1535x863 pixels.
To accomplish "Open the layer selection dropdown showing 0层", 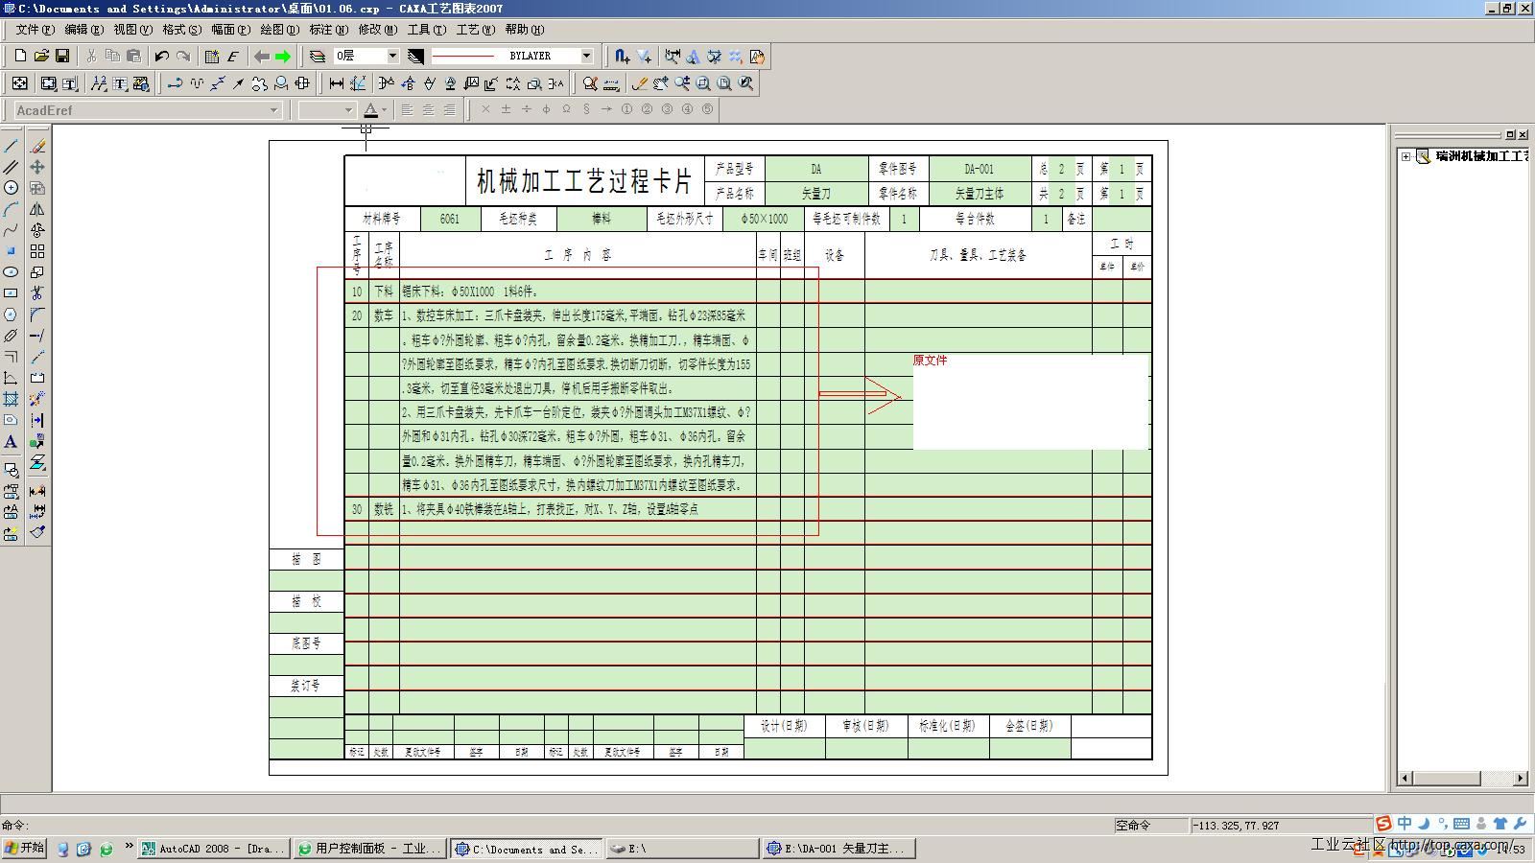I will [x=394, y=56].
